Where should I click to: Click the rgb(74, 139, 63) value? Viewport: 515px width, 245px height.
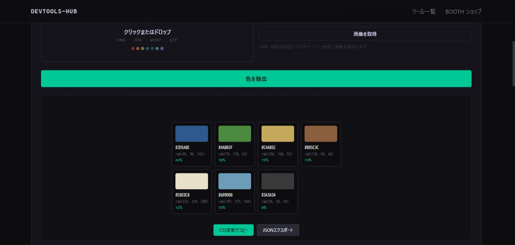point(233,154)
